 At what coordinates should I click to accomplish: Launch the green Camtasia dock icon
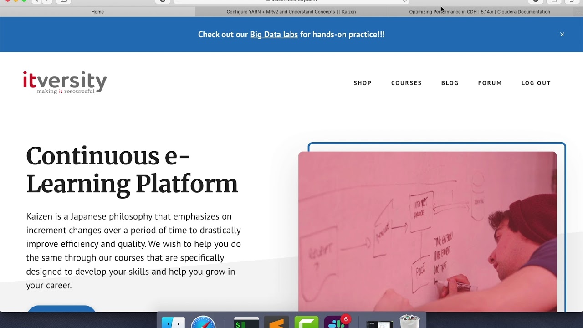click(x=307, y=322)
